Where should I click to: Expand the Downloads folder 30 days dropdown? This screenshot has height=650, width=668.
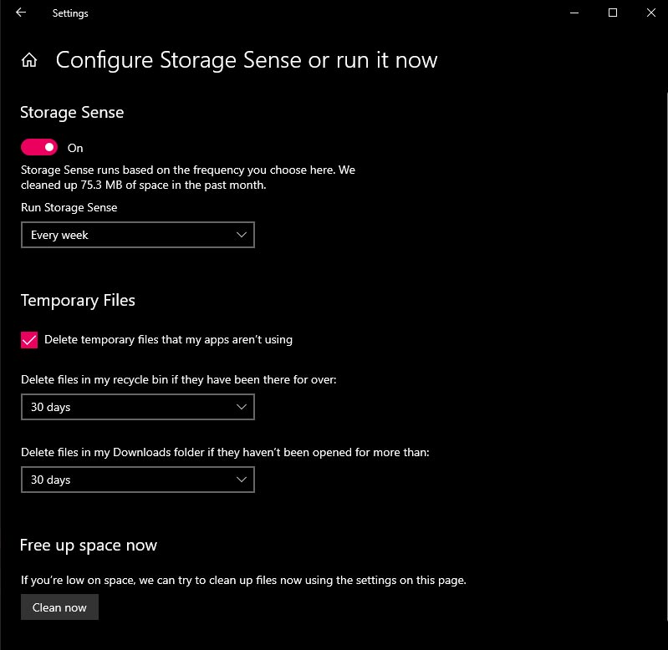tap(138, 480)
